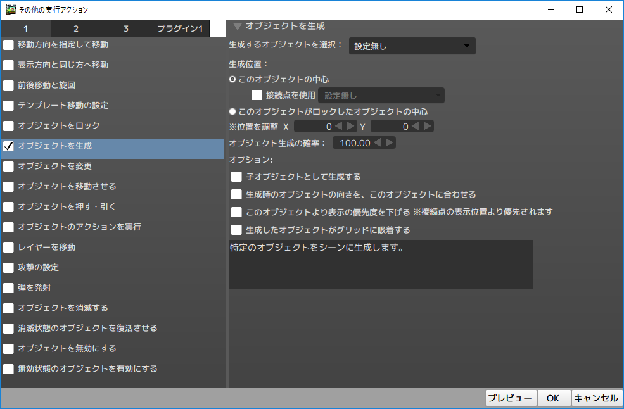The height and width of the screenshot is (409, 624).
Task: Check テンプレート移動の設定
Action: click(8, 106)
